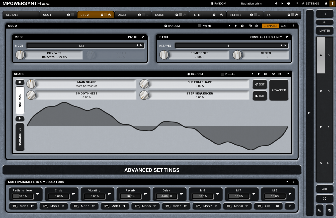Randomize OSC 1 using its tab dice icon
Screen dimensions: 336x218
[x=68, y=15]
